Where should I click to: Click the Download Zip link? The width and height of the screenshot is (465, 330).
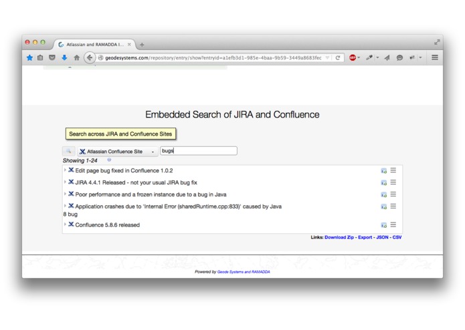pyautogui.click(x=339, y=237)
